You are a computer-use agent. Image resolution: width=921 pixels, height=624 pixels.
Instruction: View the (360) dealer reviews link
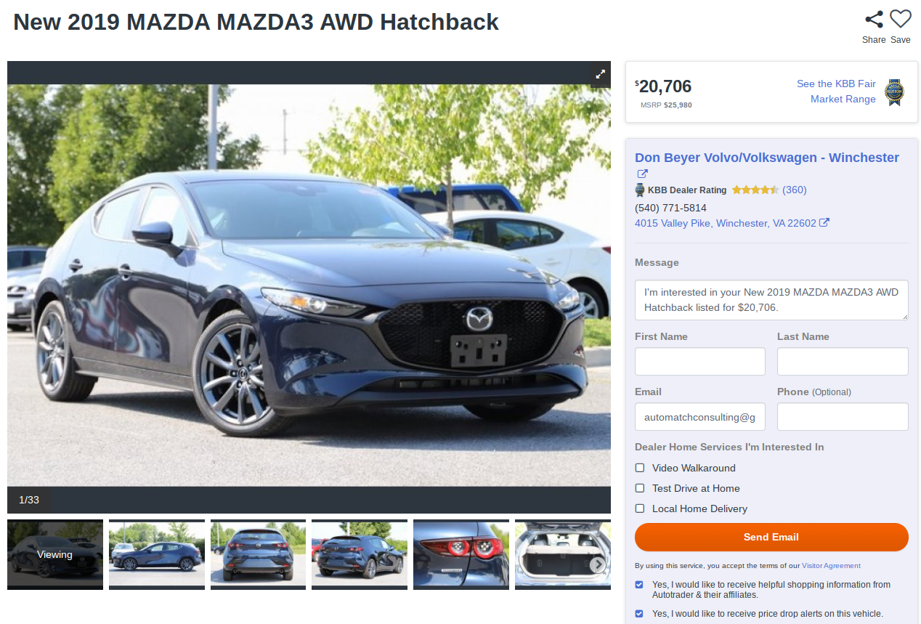click(795, 190)
